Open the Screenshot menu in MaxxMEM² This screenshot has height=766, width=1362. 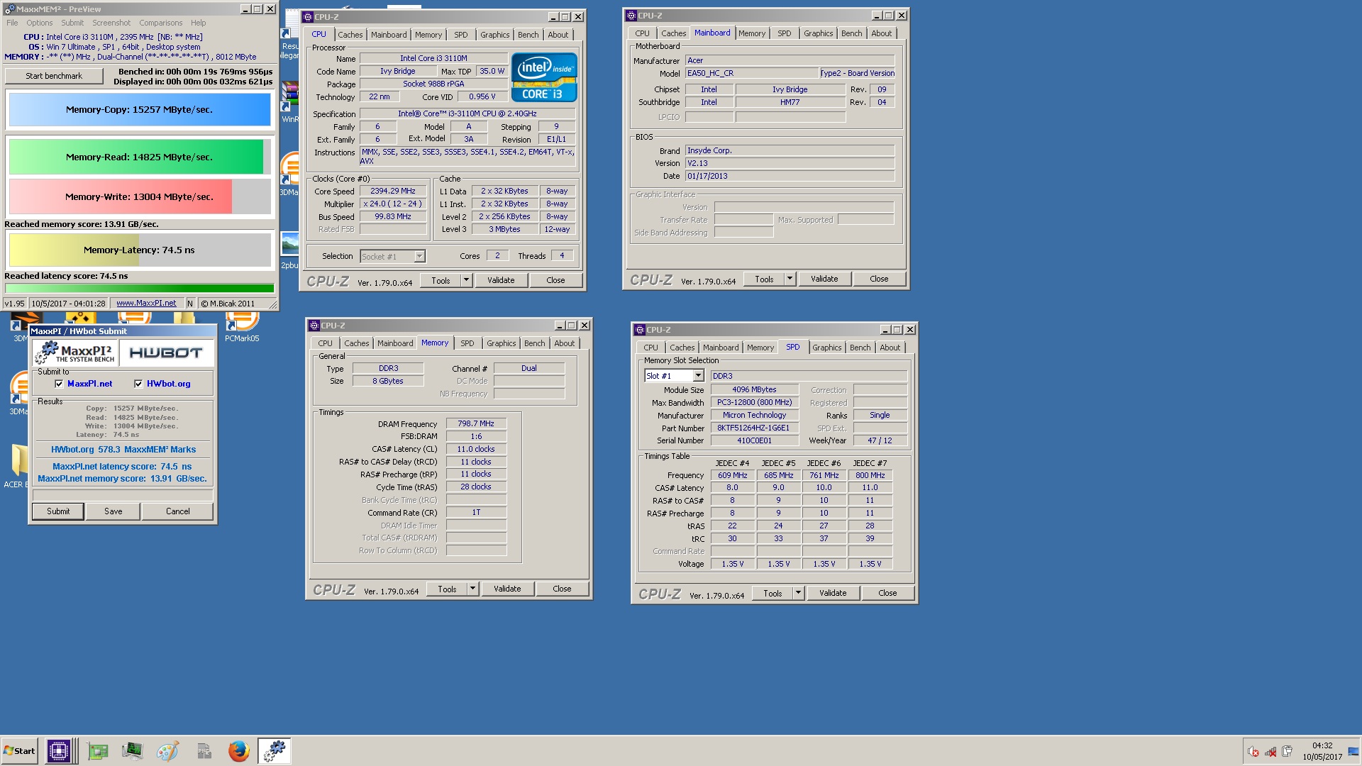tap(111, 23)
